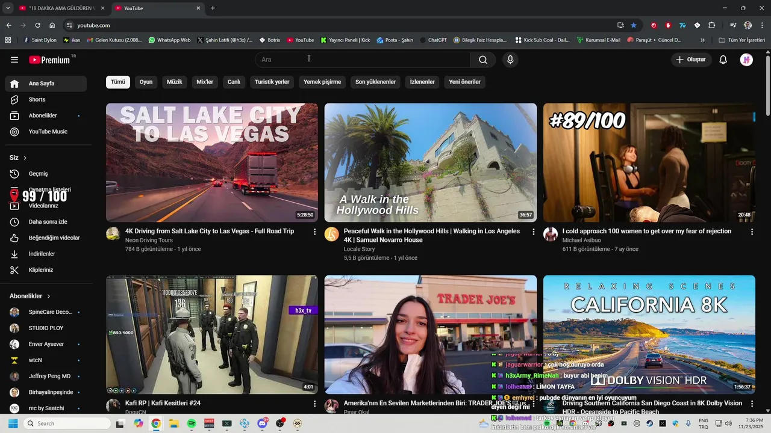Start voice search with the microphone
The height and width of the screenshot is (433, 771).
(x=510, y=60)
